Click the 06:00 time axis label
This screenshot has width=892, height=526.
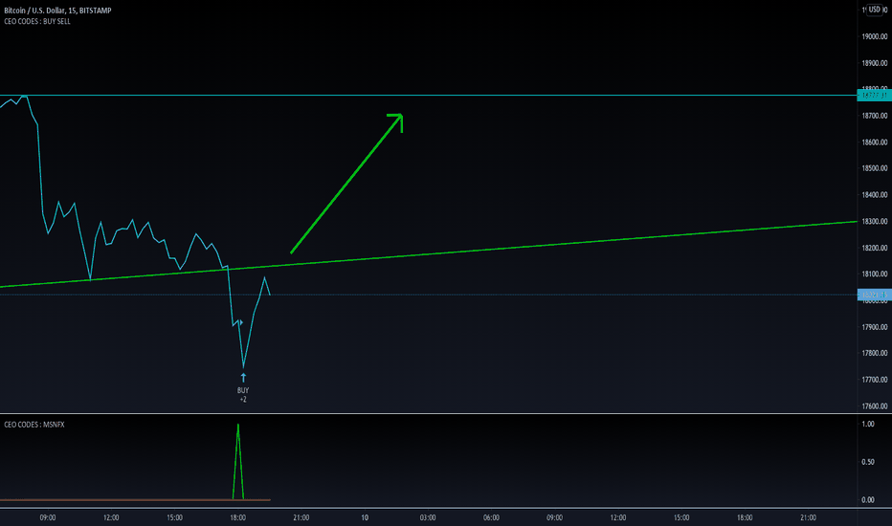492,517
